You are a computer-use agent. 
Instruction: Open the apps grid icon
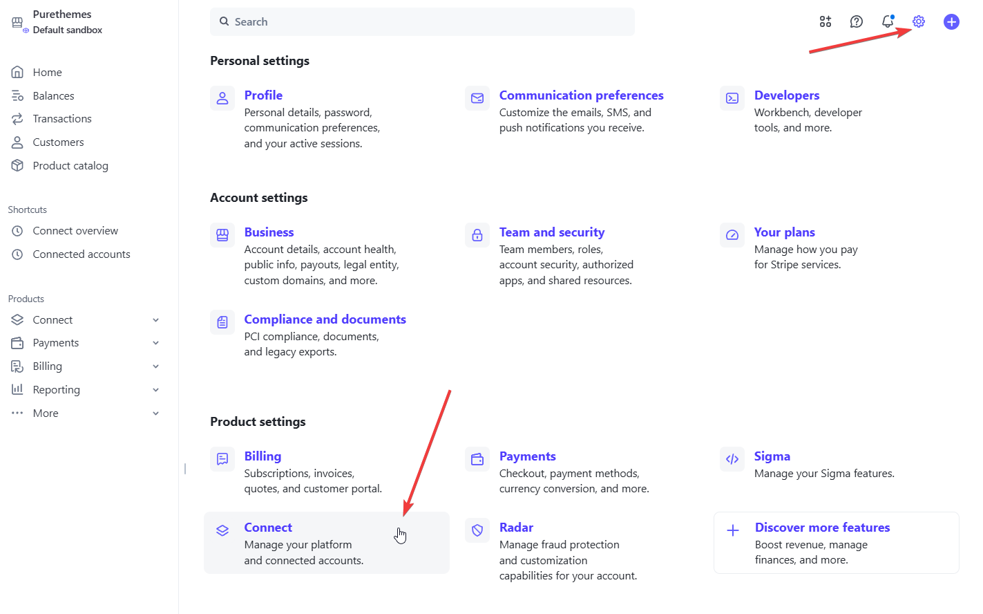(x=825, y=21)
